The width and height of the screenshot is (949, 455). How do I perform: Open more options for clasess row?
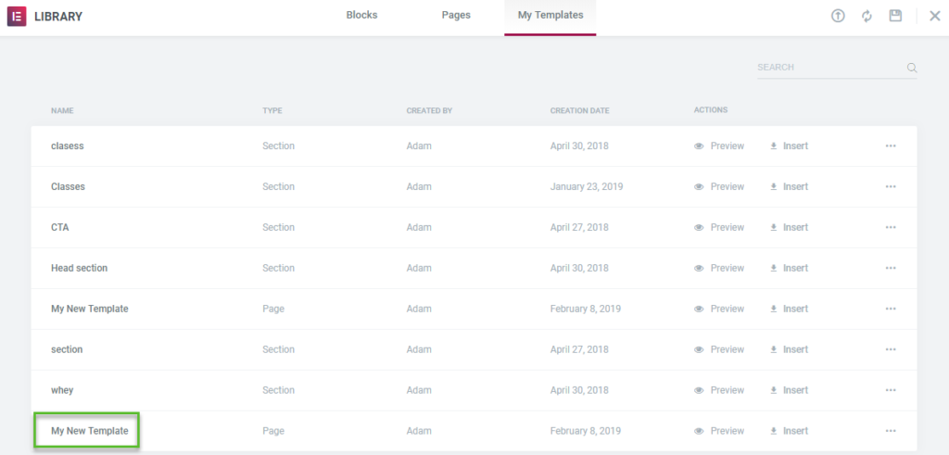point(891,145)
